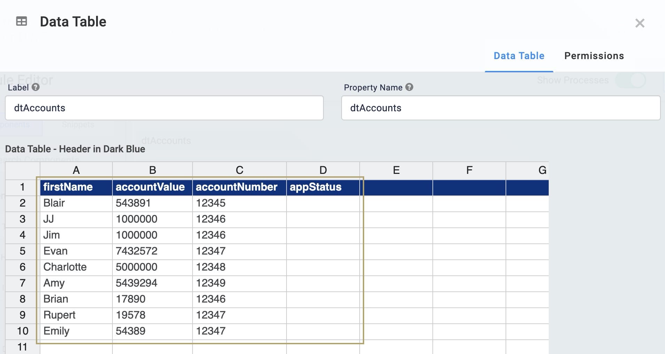The height and width of the screenshot is (354, 665).
Task: Click the accountNumber cell 12348
Action: [x=240, y=267]
